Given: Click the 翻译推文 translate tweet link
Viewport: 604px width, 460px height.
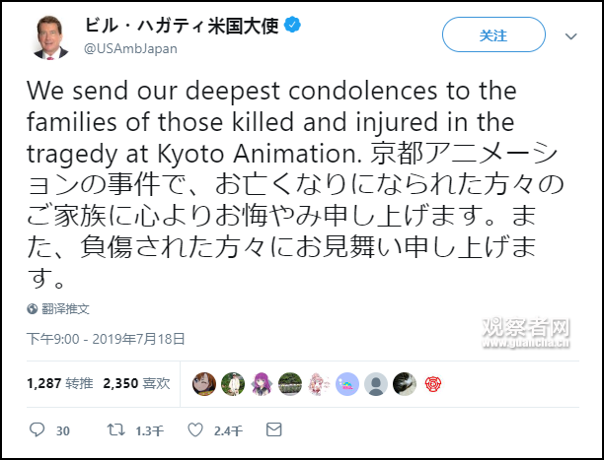Looking at the screenshot, I should [65, 308].
